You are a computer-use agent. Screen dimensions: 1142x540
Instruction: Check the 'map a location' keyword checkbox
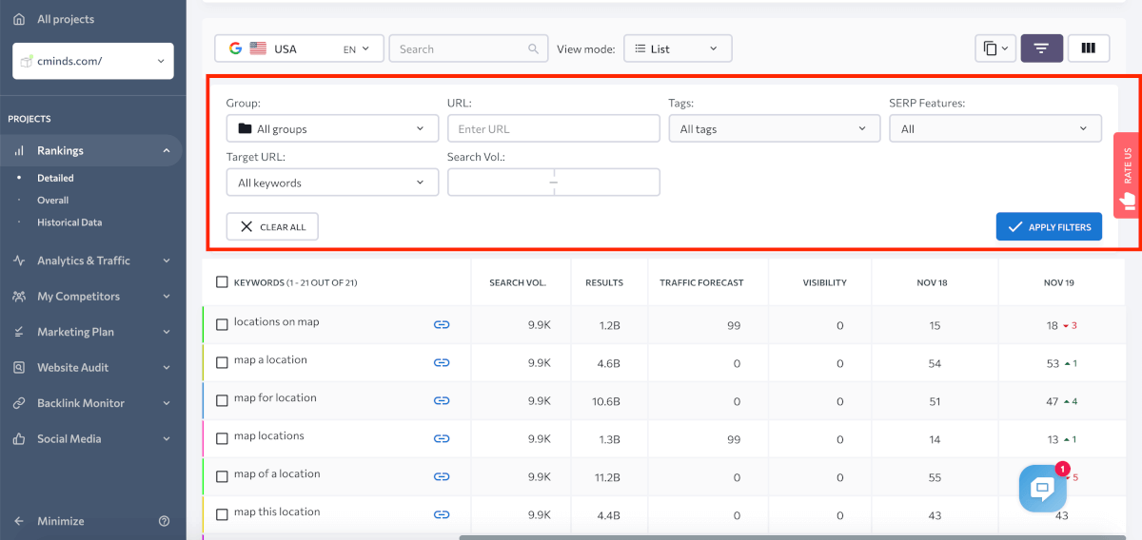pos(222,362)
